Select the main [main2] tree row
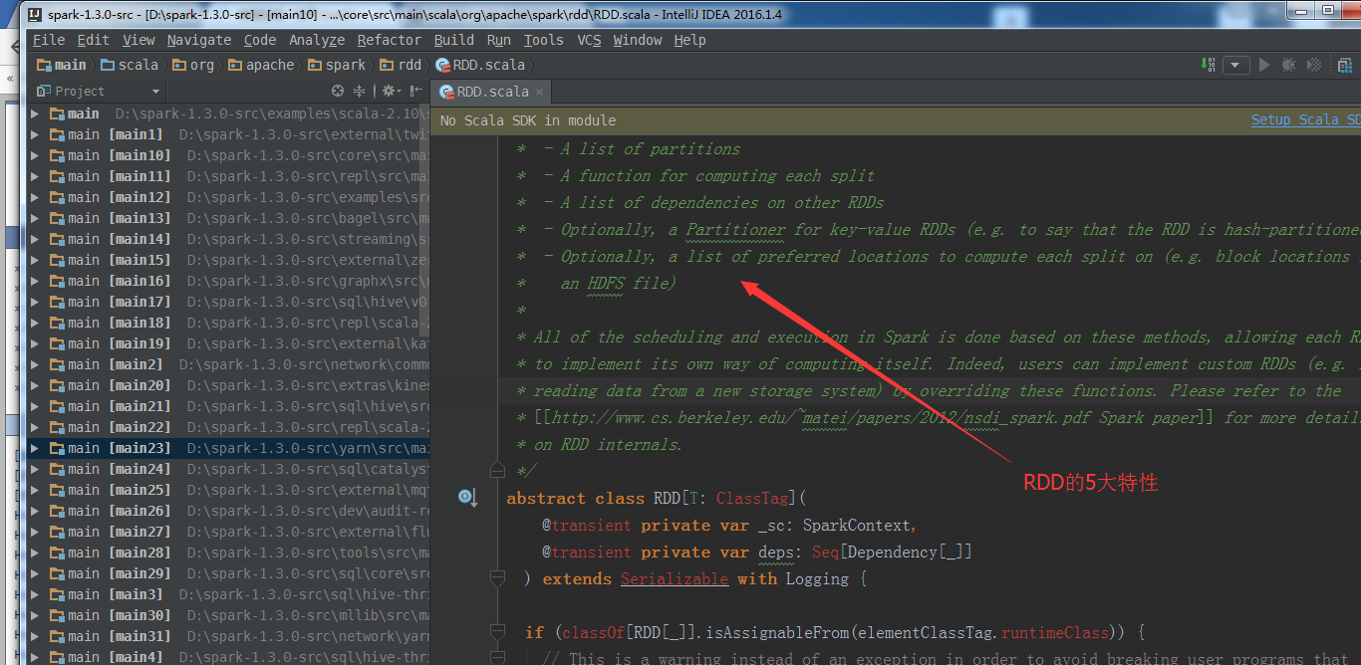This screenshot has height=665, width=1361. click(x=228, y=364)
